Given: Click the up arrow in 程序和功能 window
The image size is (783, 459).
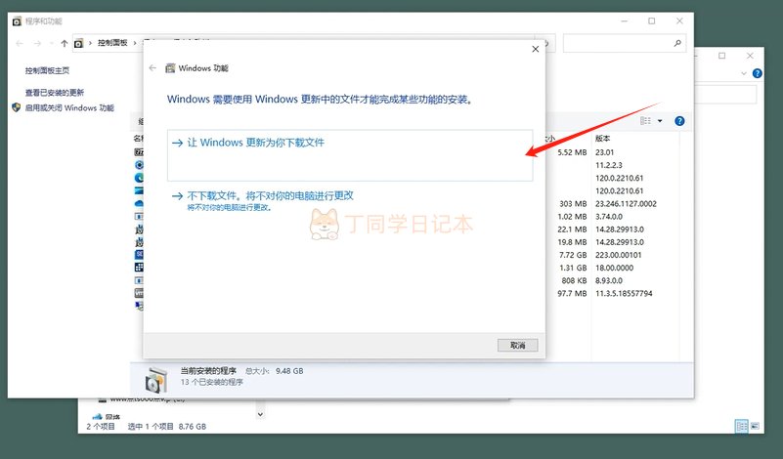Looking at the screenshot, I should point(64,43).
